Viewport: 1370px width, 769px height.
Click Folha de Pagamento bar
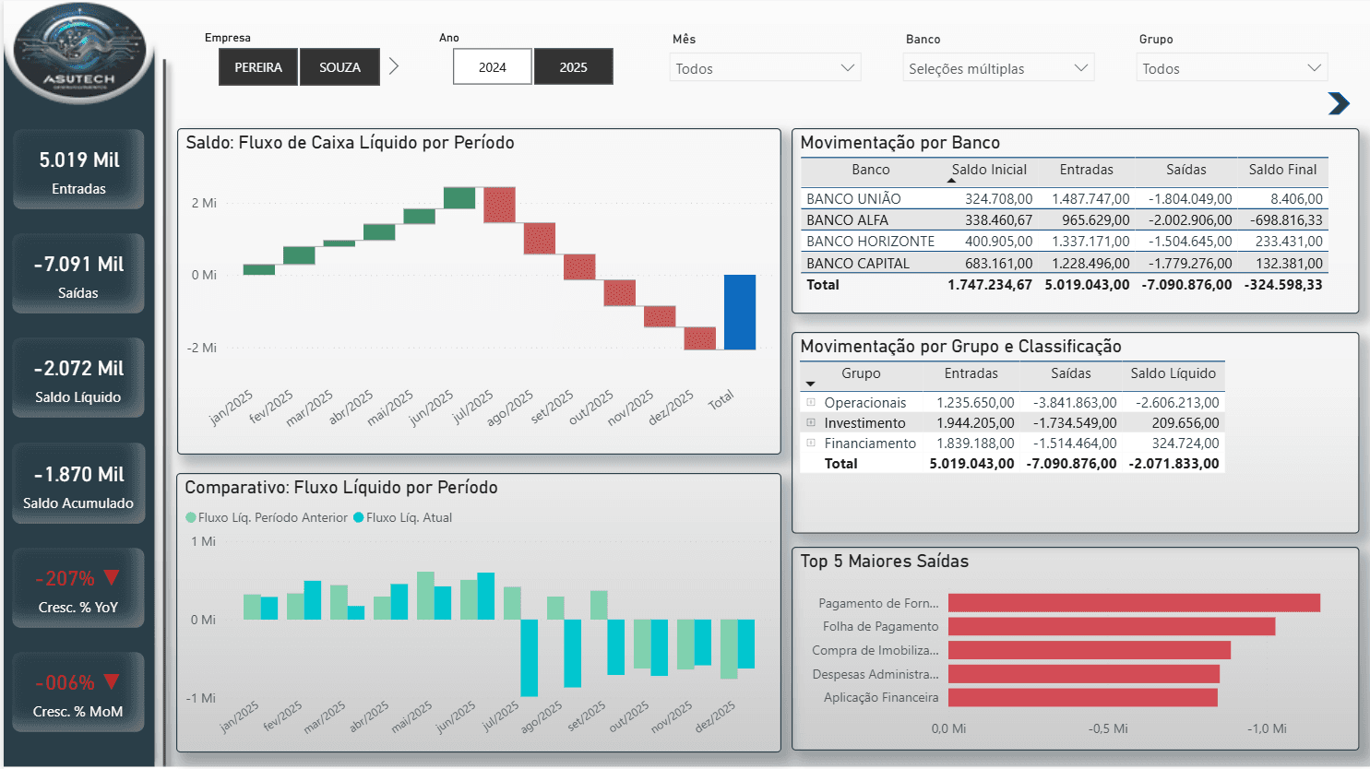click(1112, 627)
